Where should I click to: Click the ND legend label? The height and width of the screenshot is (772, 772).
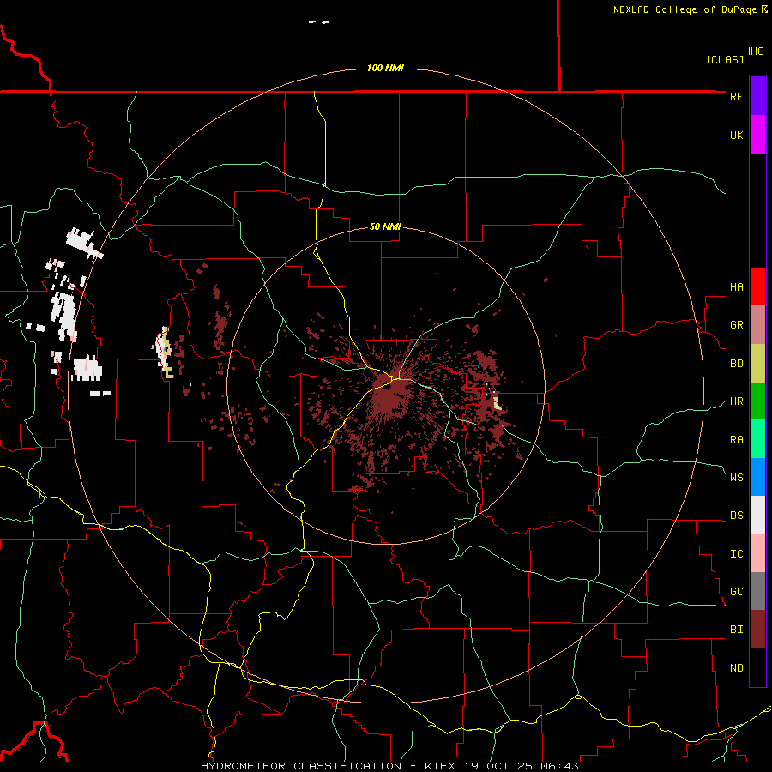[736, 667]
